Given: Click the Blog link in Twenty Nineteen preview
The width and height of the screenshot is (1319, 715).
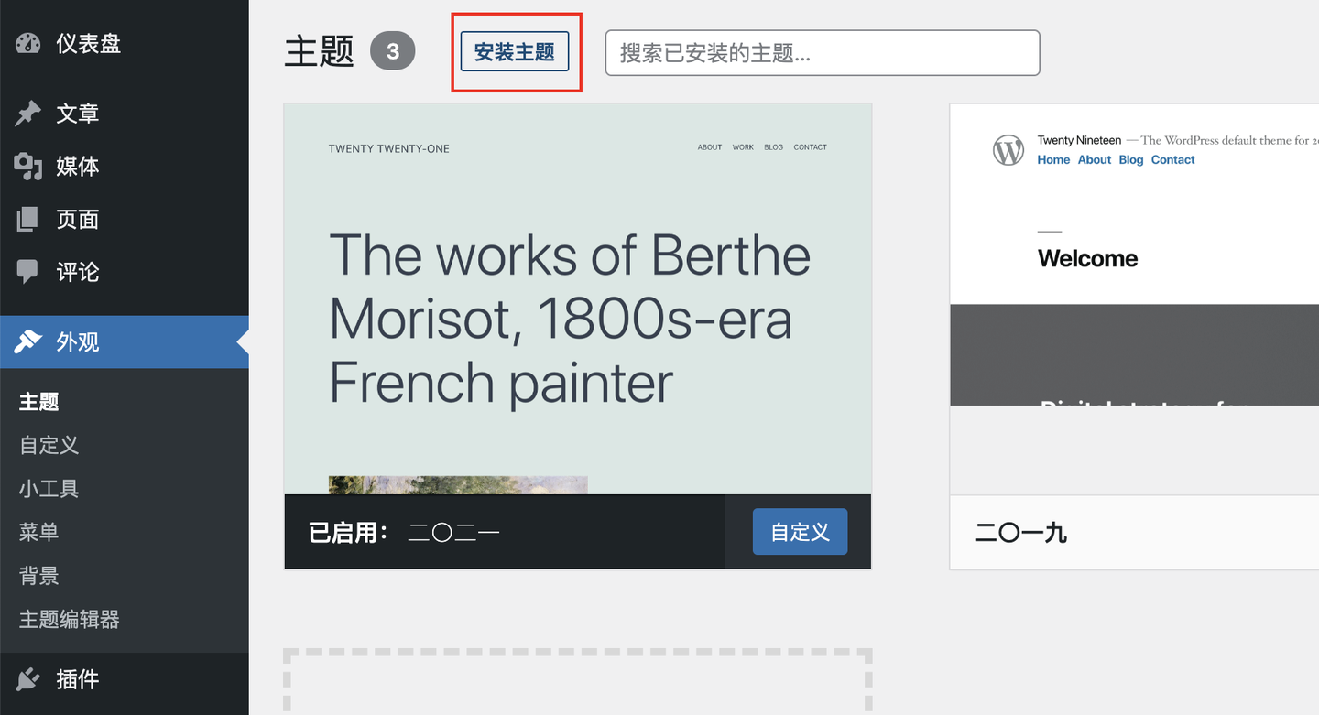Looking at the screenshot, I should pos(1131,160).
